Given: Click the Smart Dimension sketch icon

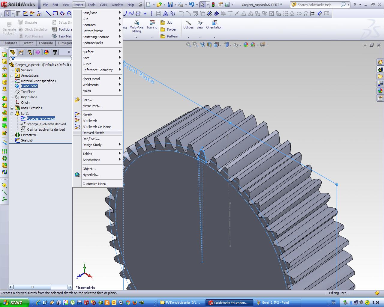Looking at the screenshot, I should coord(319,13).
